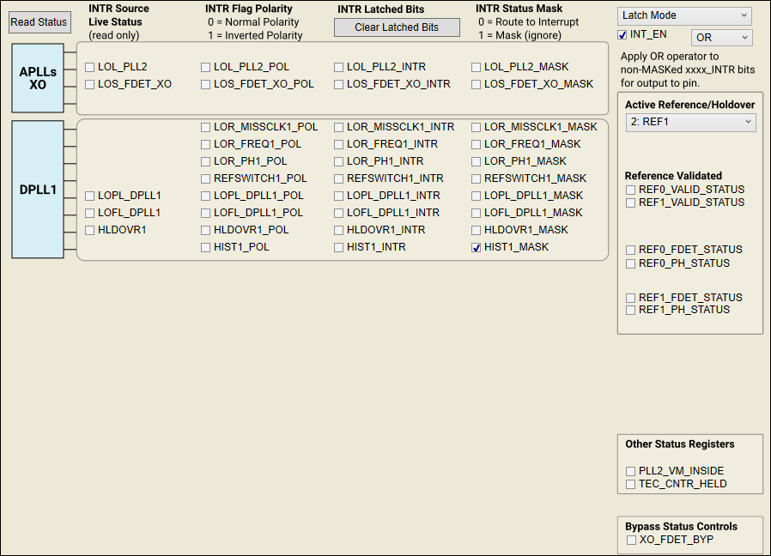
Task: Tick the XO_FDET_BYP bypass checkbox
Action: 632,540
